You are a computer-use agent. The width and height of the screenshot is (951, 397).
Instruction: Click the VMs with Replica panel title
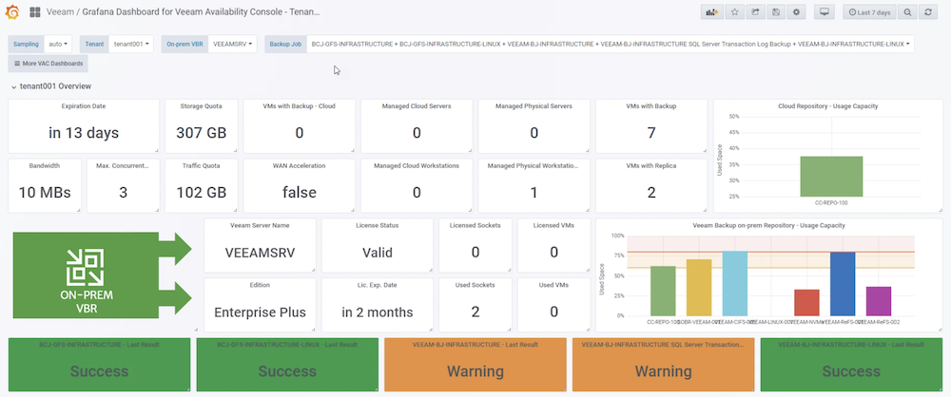click(x=650, y=165)
